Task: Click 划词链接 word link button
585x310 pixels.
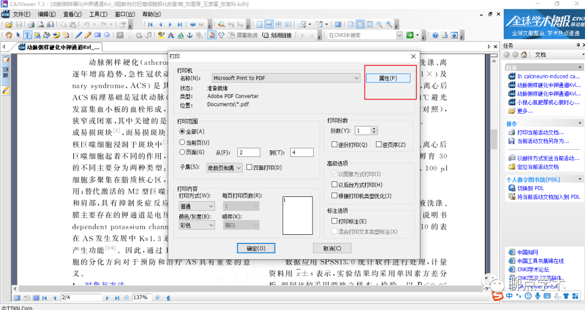Action: 277,35
